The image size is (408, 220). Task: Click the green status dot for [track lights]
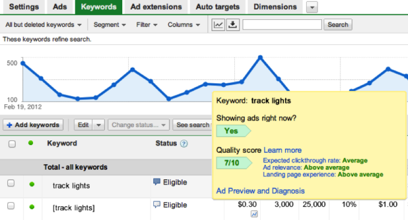pos(32,207)
